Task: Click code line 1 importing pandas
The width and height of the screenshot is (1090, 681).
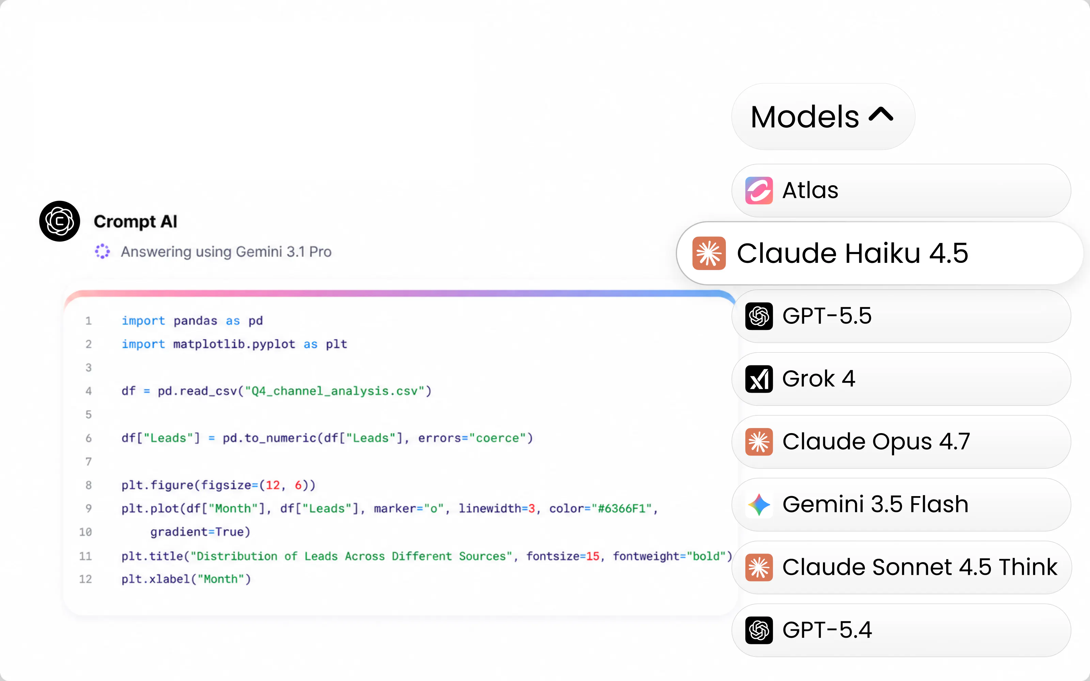Action: [192, 321]
